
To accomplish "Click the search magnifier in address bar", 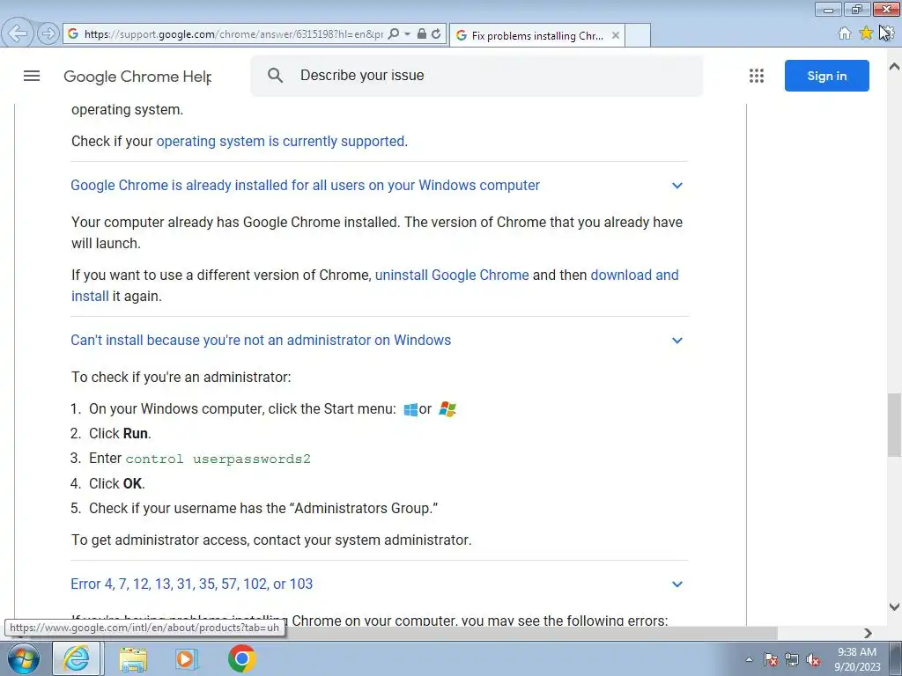I will tap(394, 34).
